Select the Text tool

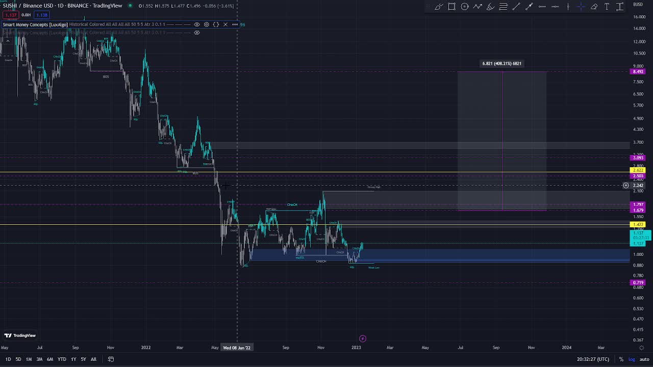607,7
